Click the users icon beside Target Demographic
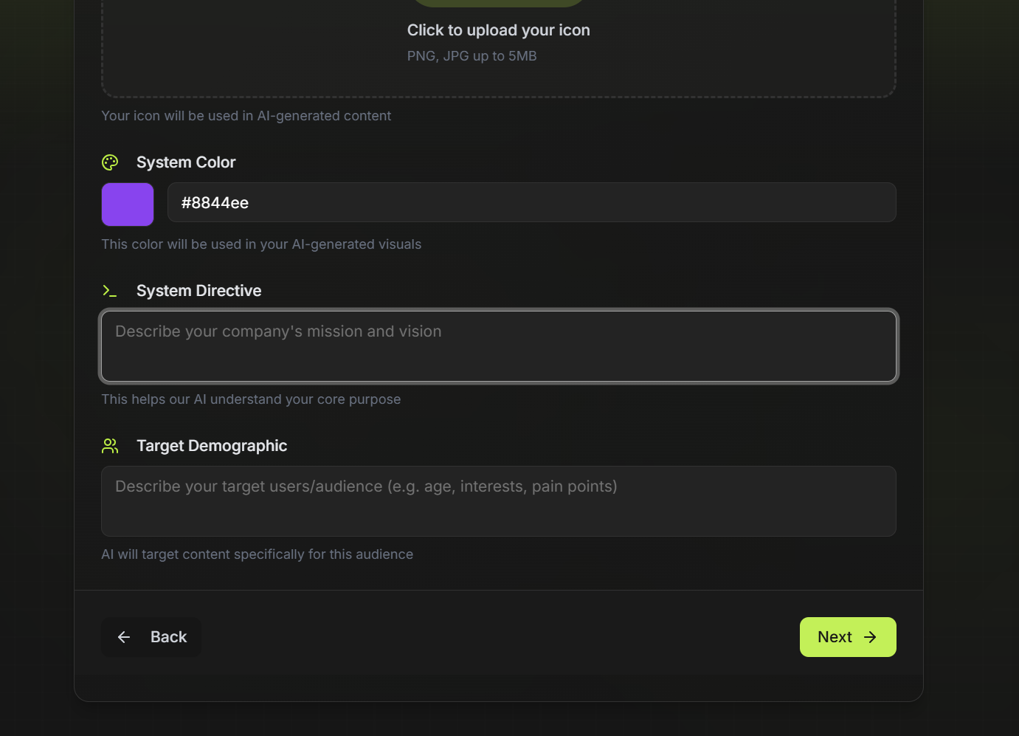Screen dimensions: 1019x736 tap(110, 446)
